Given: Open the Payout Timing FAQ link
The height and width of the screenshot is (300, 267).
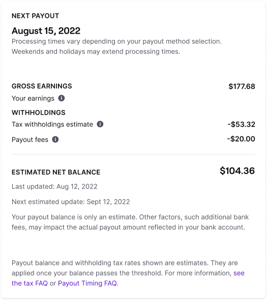Looking at the screenshot, I should [88, 283].
